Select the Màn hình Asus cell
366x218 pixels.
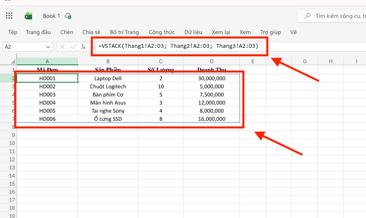click(108, 103)
